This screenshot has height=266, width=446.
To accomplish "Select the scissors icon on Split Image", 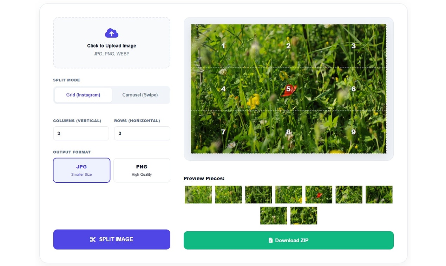I will pyautogui.click(x=92, y=239).
